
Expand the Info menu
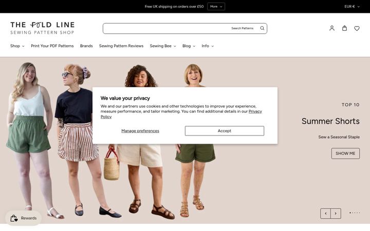[208, 46]
